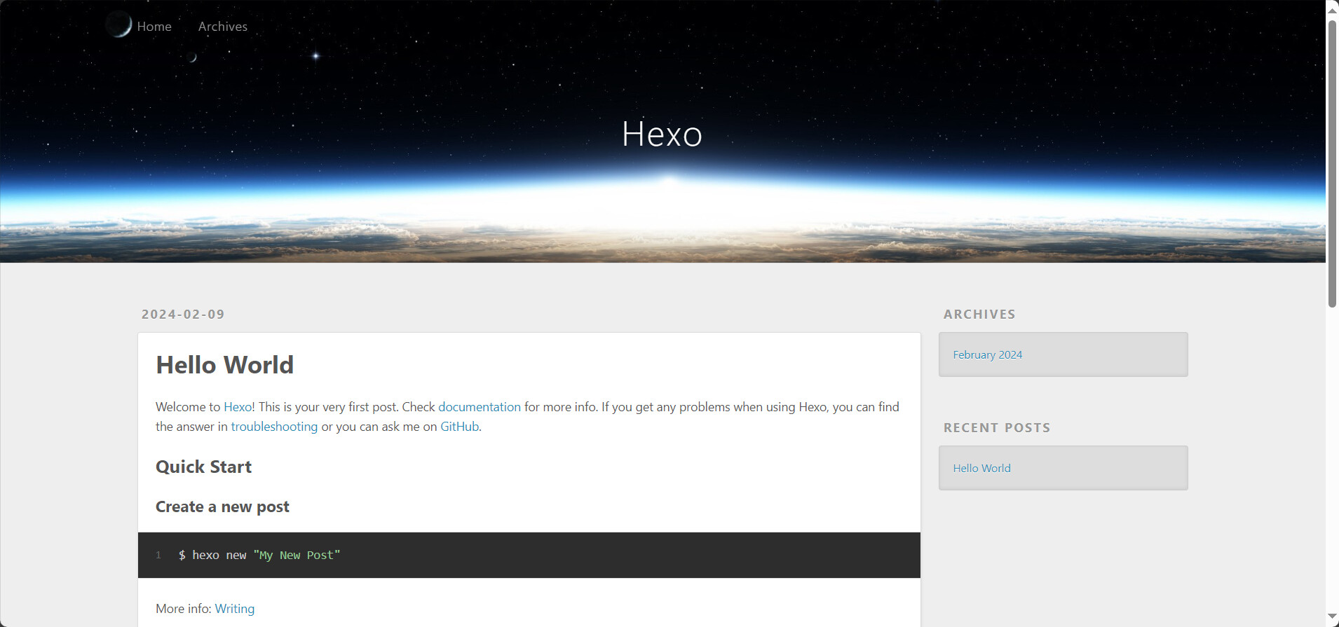This screenshot has height=627, width=1339.
Task: Click the Home navigation link
Action: [x=154, y=27]
